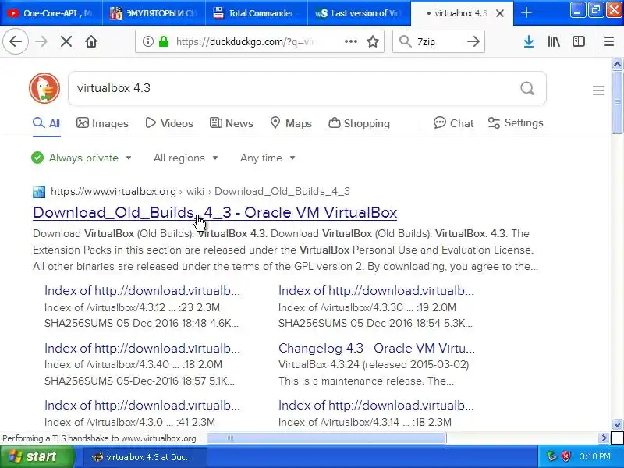Click the vertical scrollbar down arrow
Screen dimensions: 624x468
617,424
